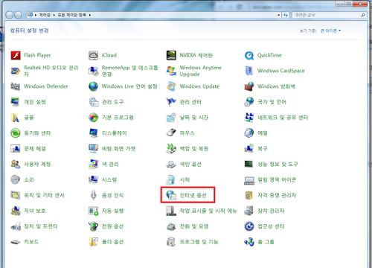Open the 큰 아이콘 view-by dropdown

(x=331, y=31)
